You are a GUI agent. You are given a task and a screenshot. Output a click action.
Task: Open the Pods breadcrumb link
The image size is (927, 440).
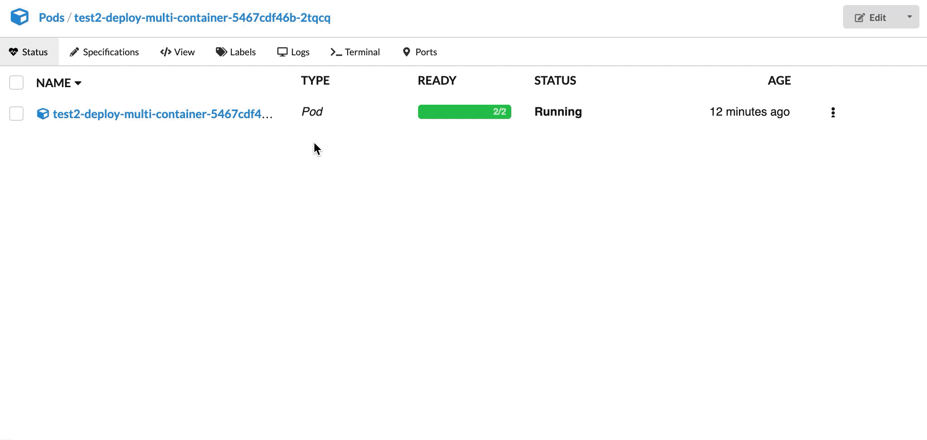(52, 18)
